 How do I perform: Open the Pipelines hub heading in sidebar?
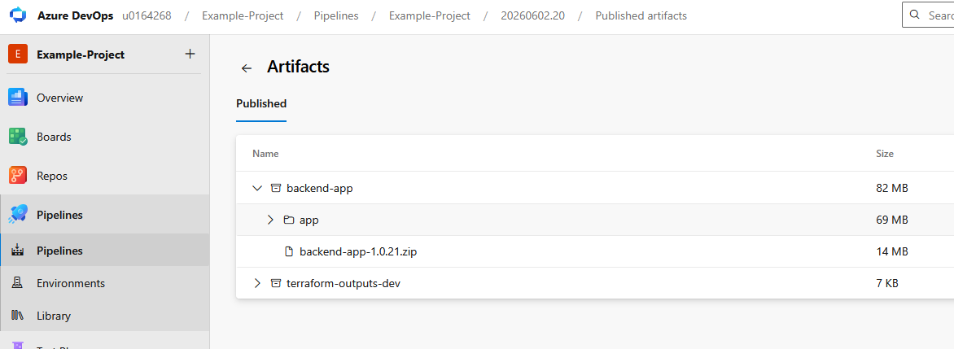coord(59,215)
